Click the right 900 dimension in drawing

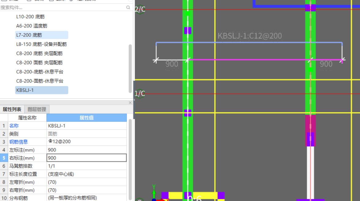[x=326, y=64]
